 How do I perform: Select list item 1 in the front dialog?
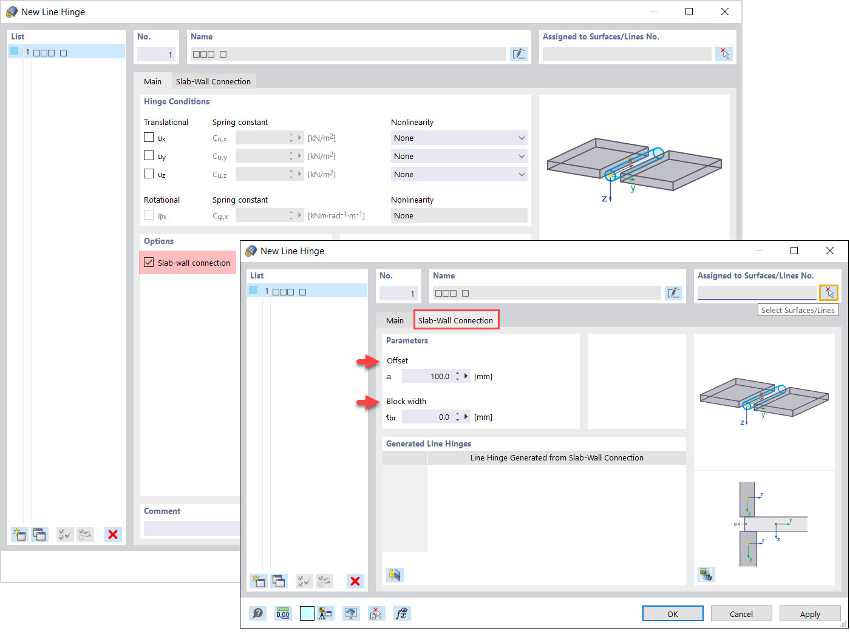click(307, 291)
